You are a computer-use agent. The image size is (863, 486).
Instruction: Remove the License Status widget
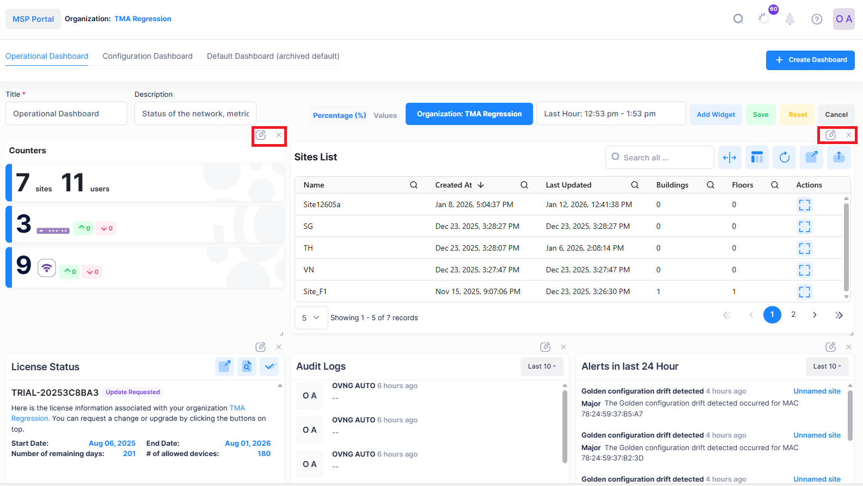(x=279, y=347)
